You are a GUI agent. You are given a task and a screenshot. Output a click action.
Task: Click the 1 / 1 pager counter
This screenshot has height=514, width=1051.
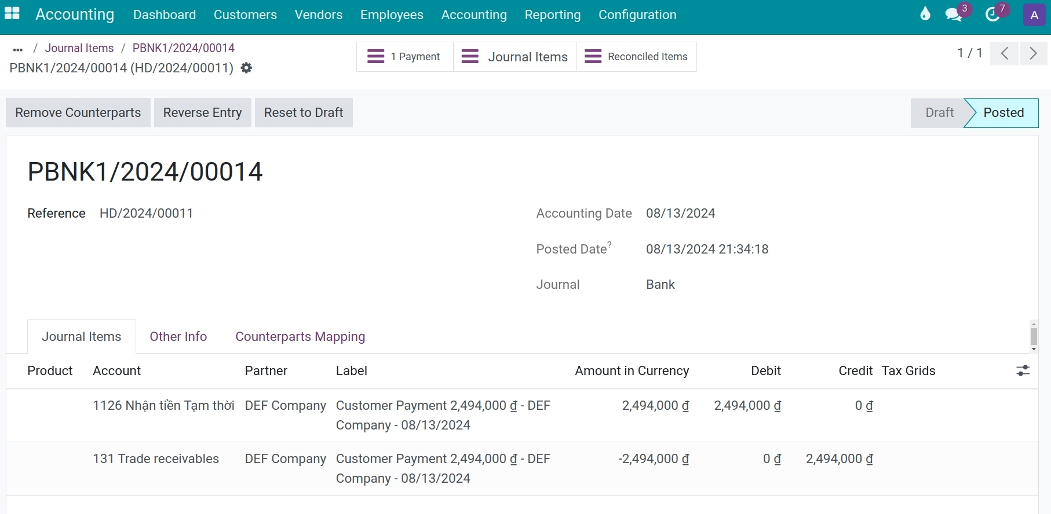(970, 53)
